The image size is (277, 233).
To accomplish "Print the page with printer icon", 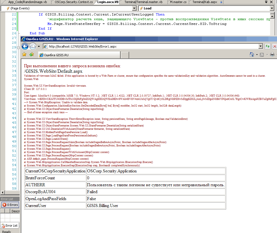I will 272,55.
